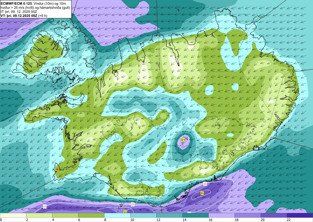Click the 4–6 m/s green legend swatch

point(65,215)
